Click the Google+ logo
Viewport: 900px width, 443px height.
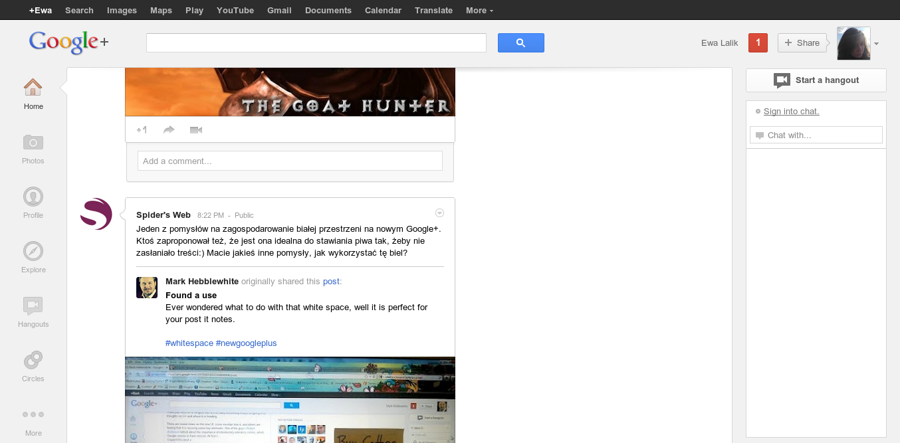coord(68,42)
